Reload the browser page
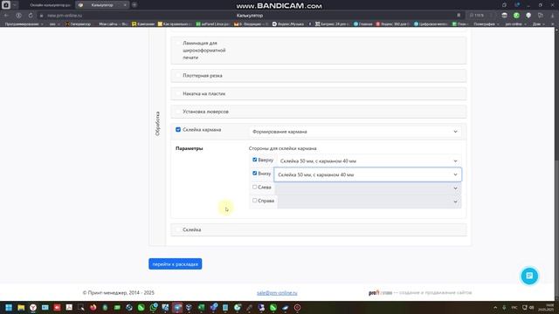Image resolution: width=559 pixels, height=314 pixels. [x=31, y=16]
